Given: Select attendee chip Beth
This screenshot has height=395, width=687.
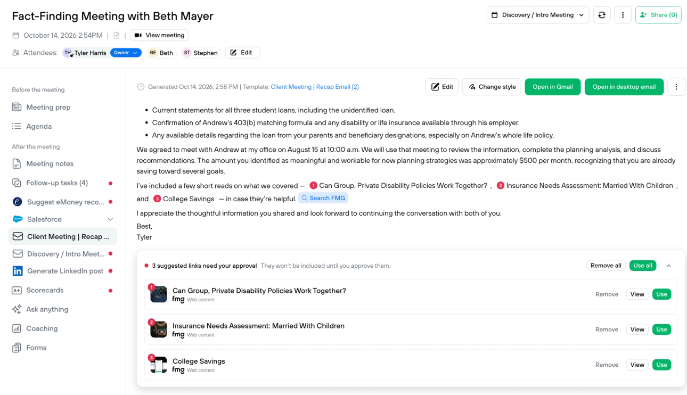Looking at the screenshot, I should click(161, 53).
